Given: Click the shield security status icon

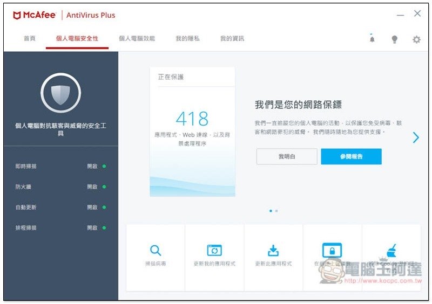Looking at the screenshot, I should point(60,93).
